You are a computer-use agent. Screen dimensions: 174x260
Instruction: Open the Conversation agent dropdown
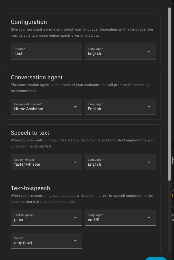(x=43, y=107)
